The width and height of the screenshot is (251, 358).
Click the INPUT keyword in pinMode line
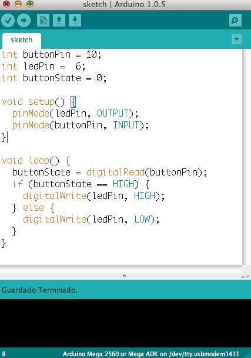pyautogui.click(x=126, y=125)
